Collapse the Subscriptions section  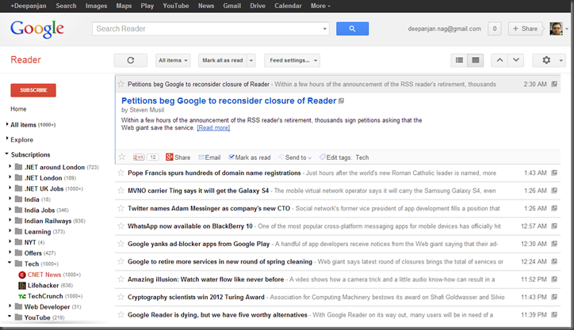[6, 154]
